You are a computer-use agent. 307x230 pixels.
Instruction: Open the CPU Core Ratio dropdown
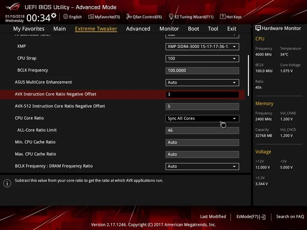tap(202, 119)
